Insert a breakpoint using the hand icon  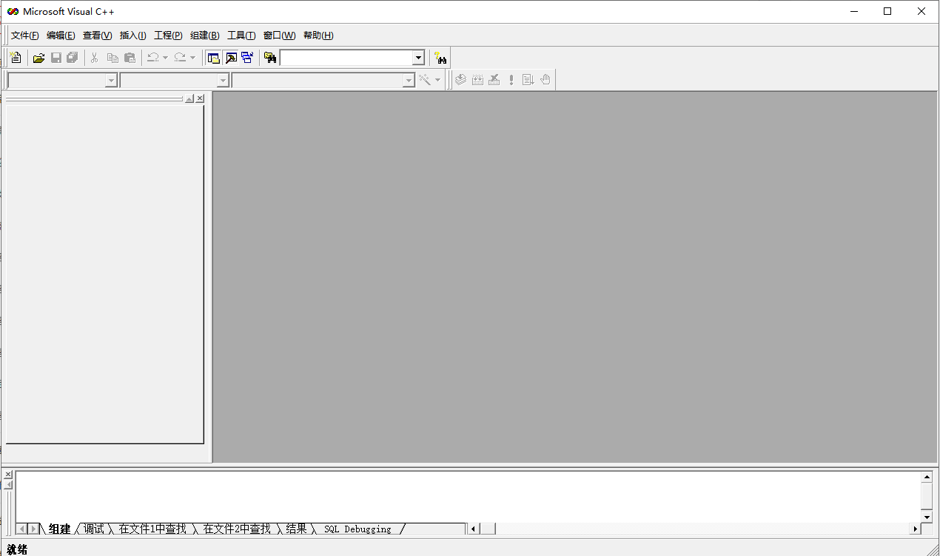pyautogui.click(x=545, y=79)
